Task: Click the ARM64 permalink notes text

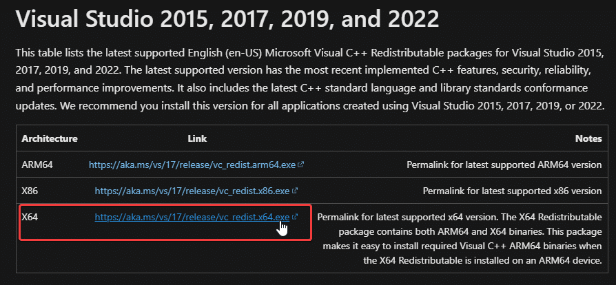Action: pos(504,165)
